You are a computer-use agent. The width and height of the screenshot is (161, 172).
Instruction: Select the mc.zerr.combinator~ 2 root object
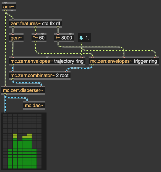[40, 75]
